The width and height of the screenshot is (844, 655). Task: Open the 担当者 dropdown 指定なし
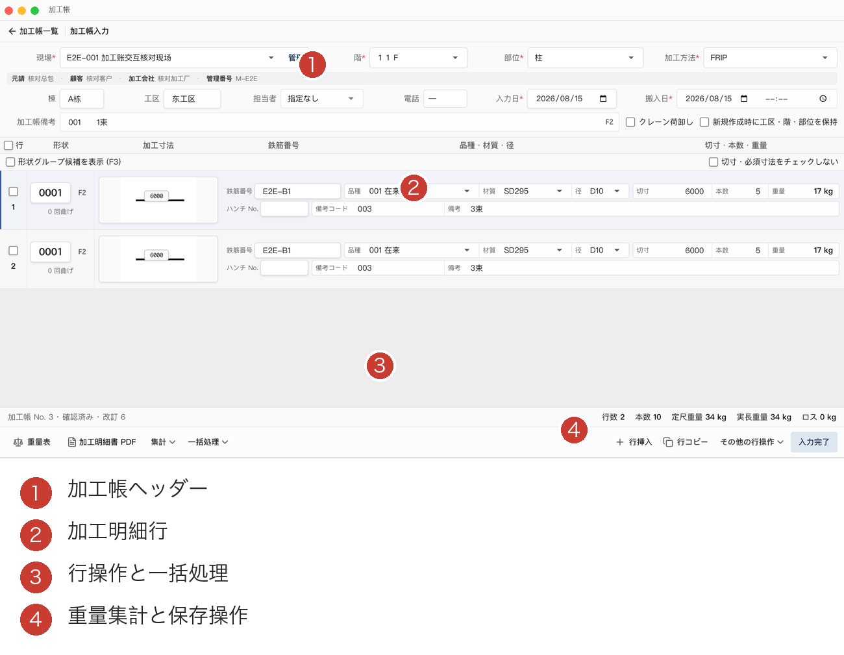click(322, 99)
